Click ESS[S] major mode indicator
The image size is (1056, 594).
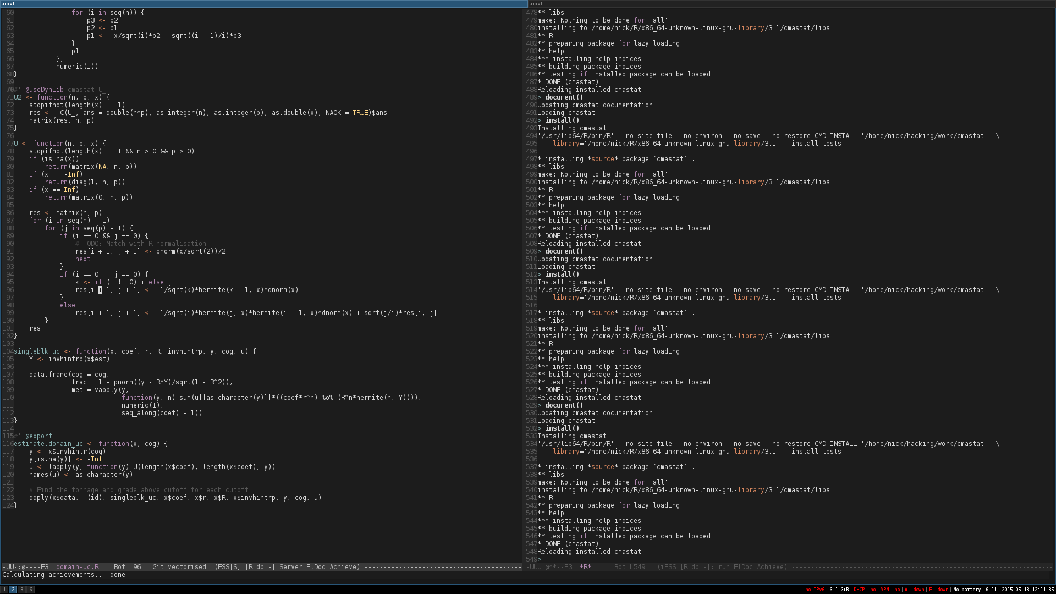click(x=229, y=567)
